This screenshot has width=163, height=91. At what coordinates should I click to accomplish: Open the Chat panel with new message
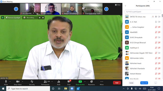(69, 83)
